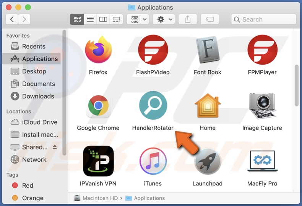Image resolution: width=302 pixels, height=206 pixels.
Task: Click Macintosh HD in the path bar
Action: click(x=96, y=198)
